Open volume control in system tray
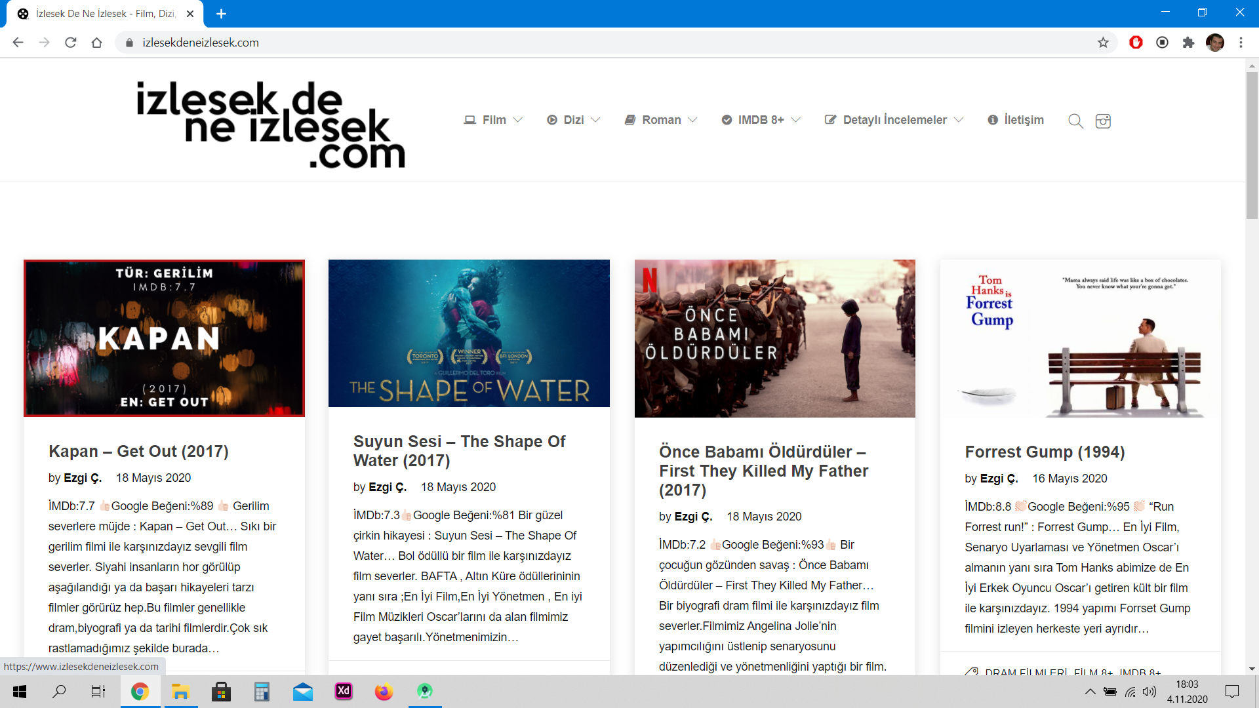1259x708 pixels. click(1149, 692)
